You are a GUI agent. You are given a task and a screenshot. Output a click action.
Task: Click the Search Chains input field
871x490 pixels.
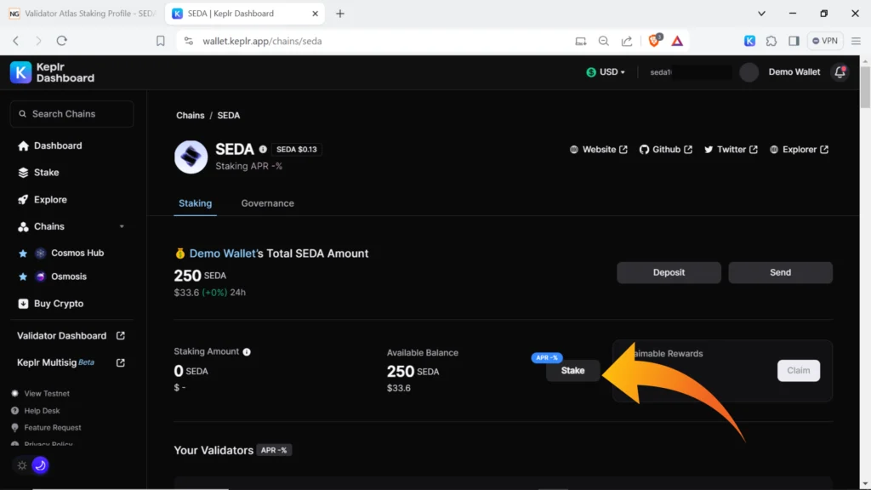[72, 114]
